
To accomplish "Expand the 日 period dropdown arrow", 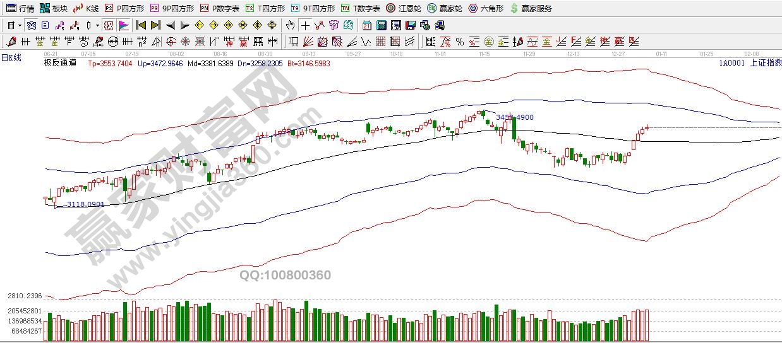I will point(20,26).
